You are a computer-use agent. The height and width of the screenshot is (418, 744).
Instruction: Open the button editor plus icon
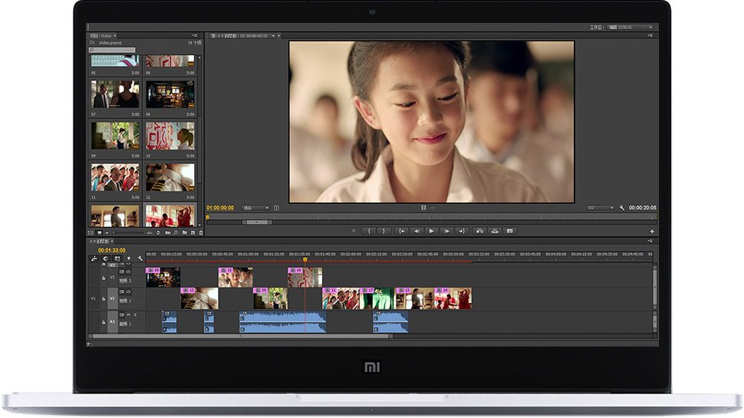[652, 232]
